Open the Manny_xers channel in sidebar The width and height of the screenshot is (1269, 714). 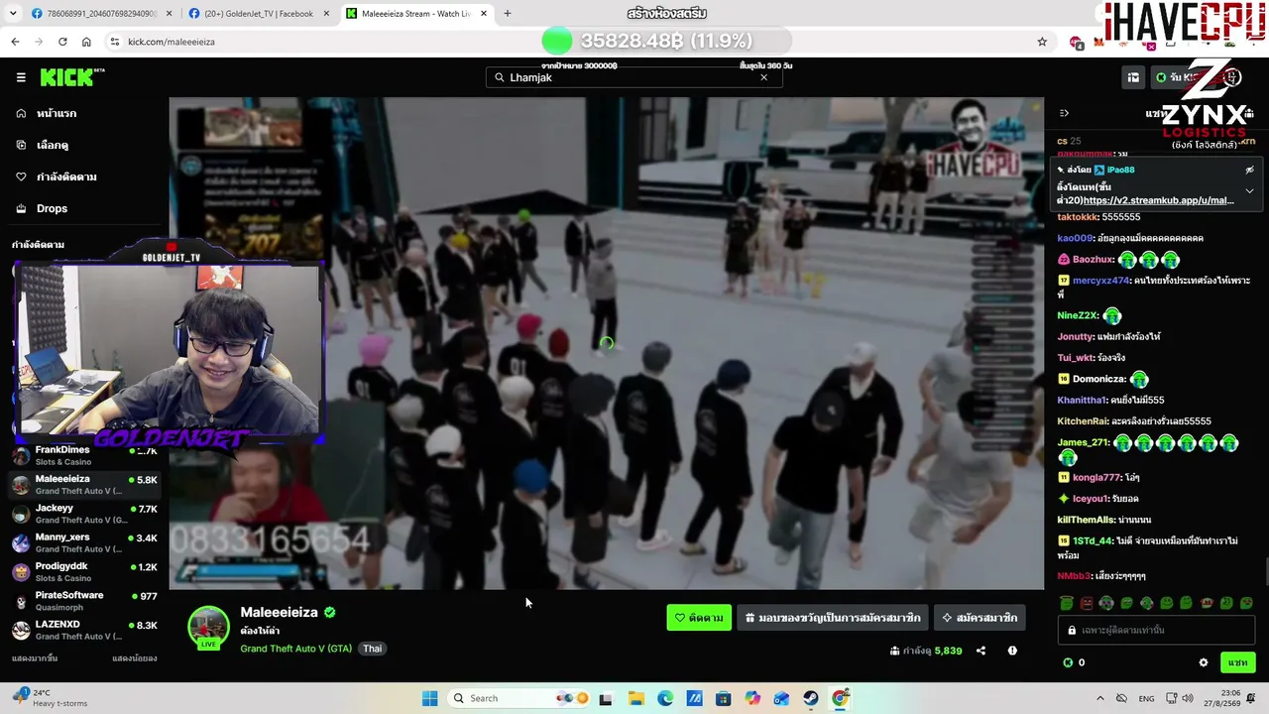point(84,542)
